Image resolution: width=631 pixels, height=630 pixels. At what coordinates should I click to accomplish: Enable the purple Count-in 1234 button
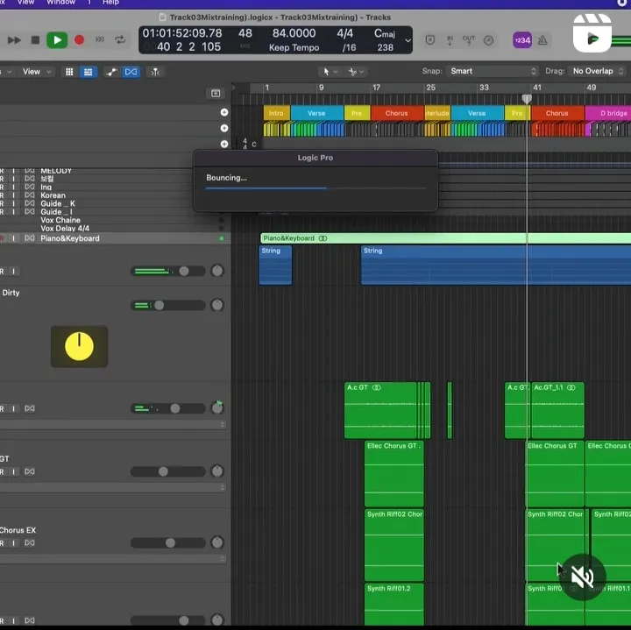[x=521, y=39]
